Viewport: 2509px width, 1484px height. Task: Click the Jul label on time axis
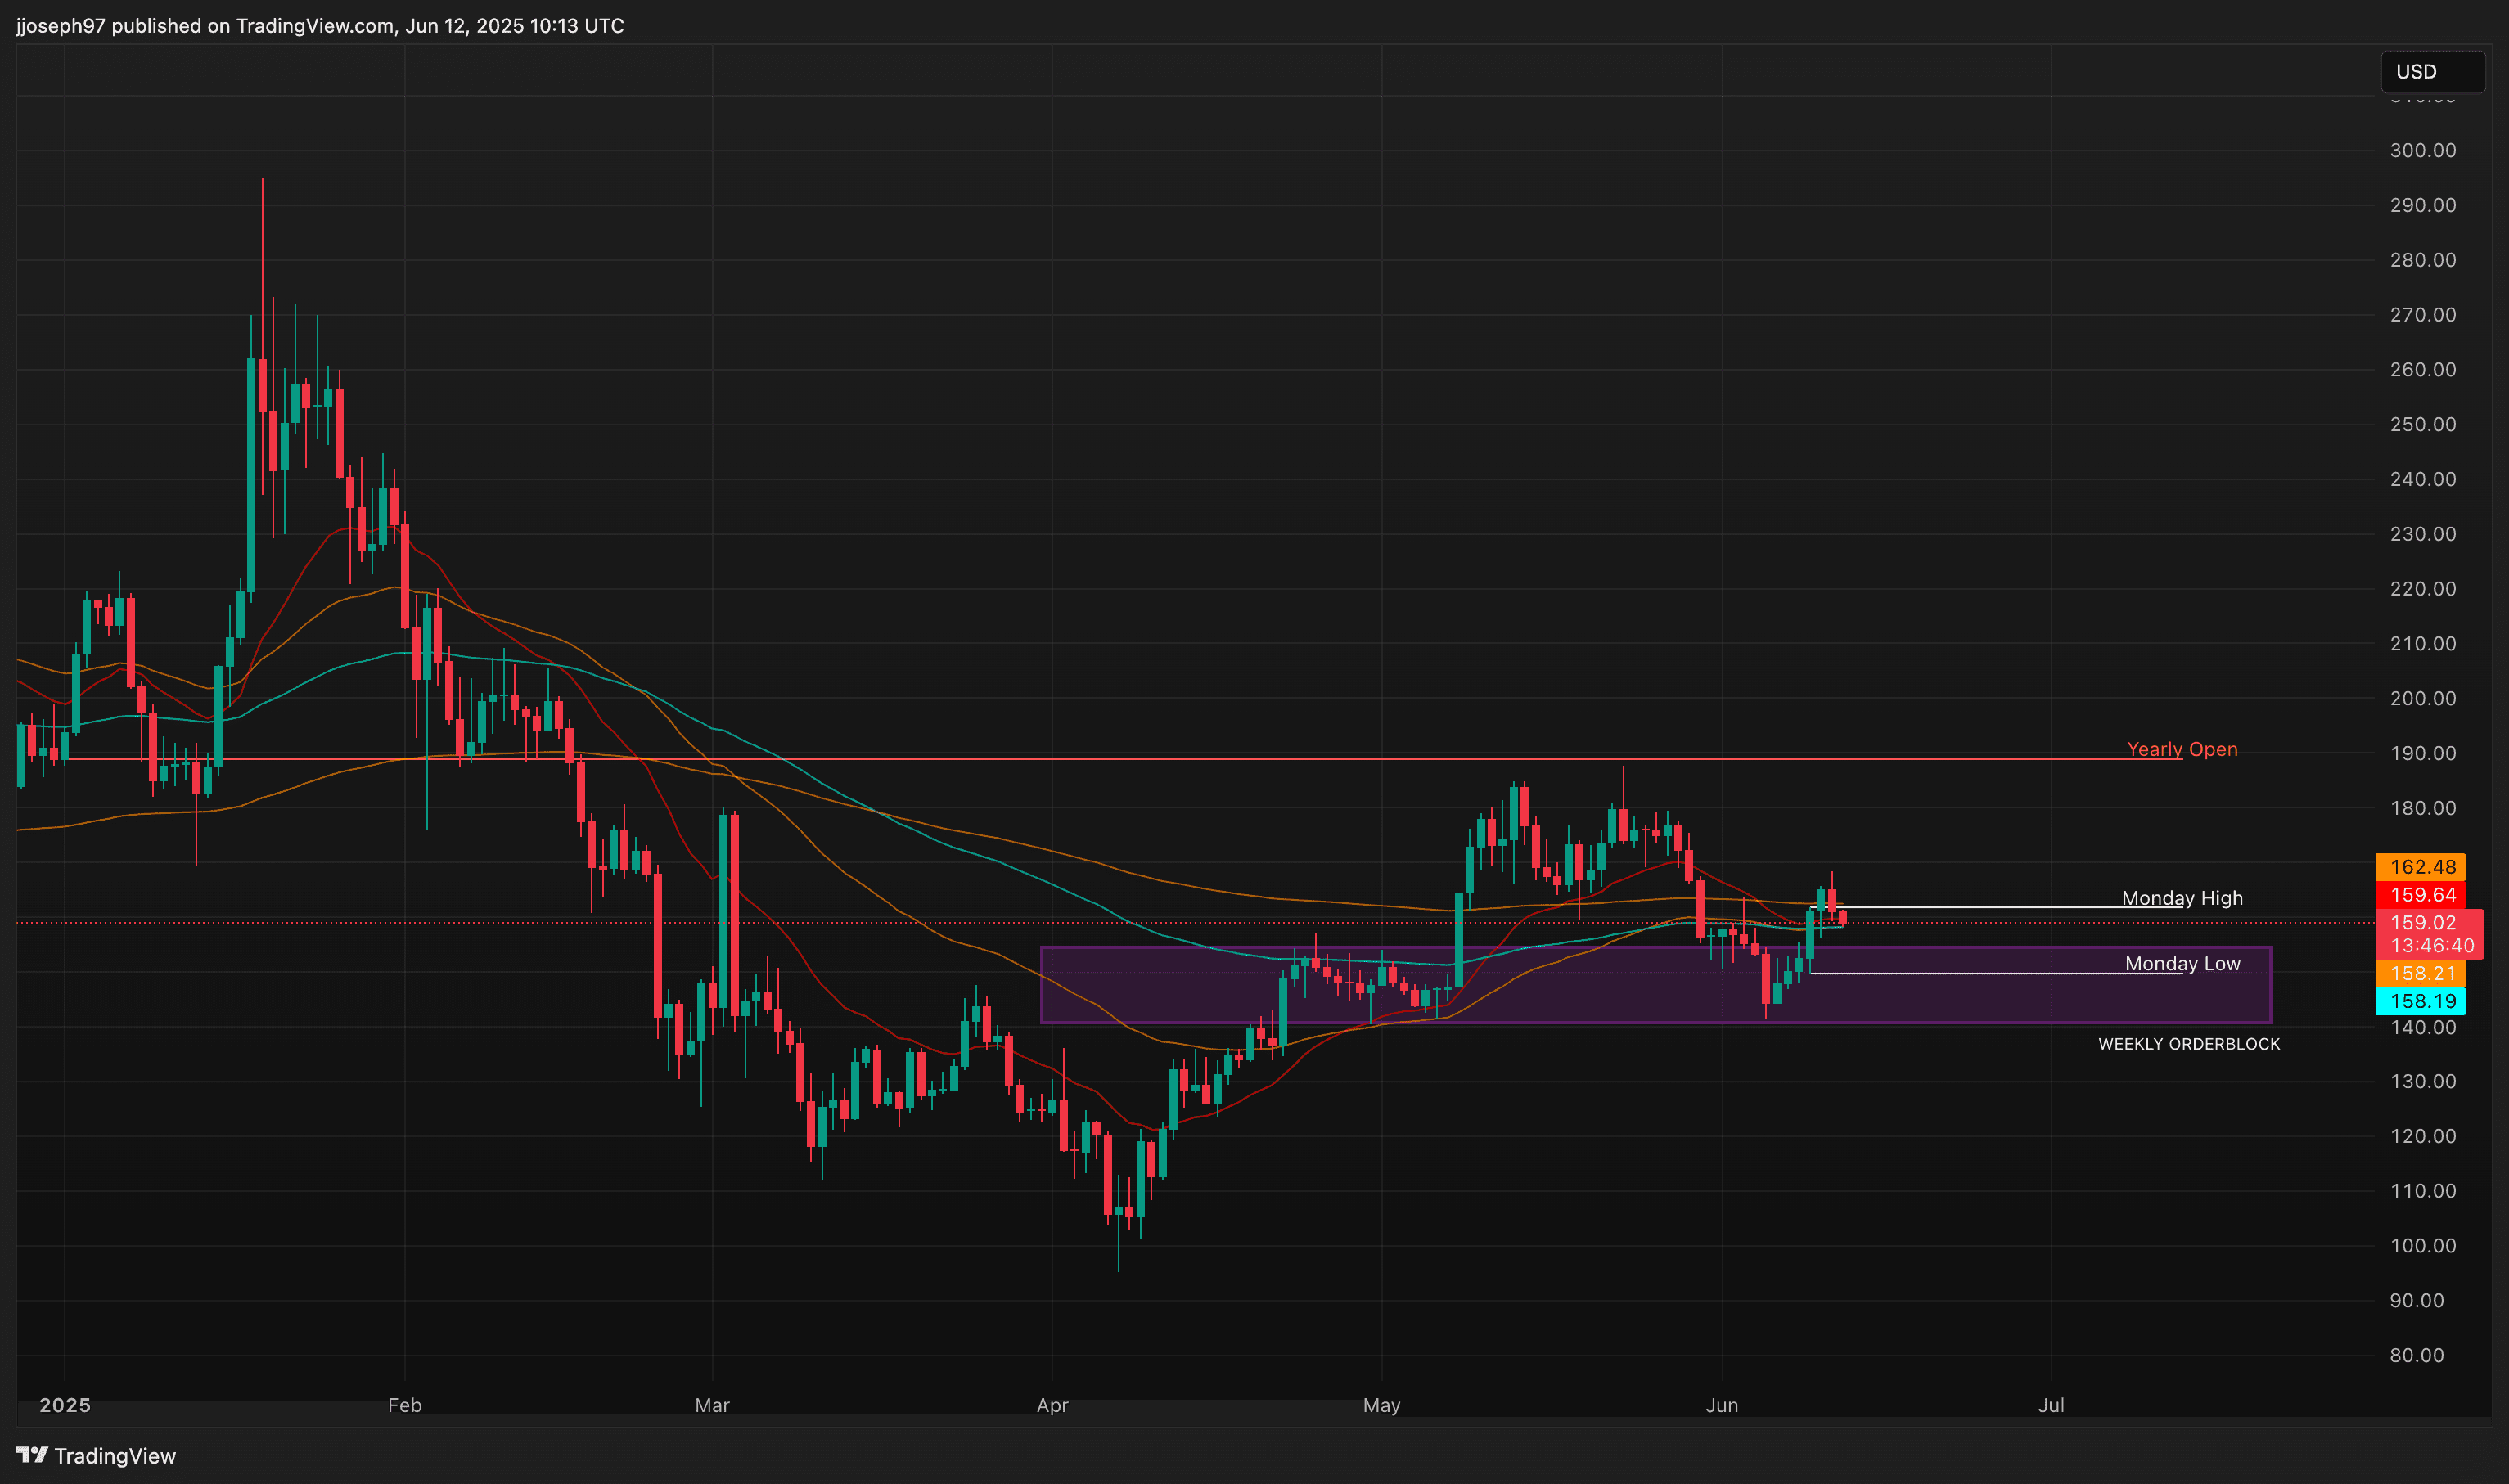click(2050, 1405)
